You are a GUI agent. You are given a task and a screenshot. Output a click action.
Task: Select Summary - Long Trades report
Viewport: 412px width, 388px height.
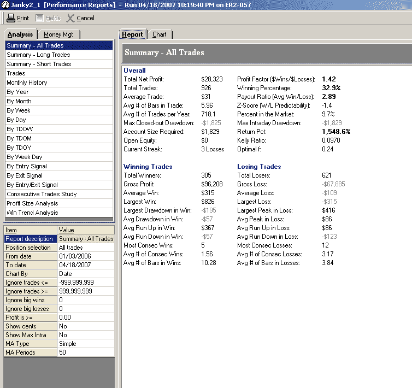[x=38, y=55]
